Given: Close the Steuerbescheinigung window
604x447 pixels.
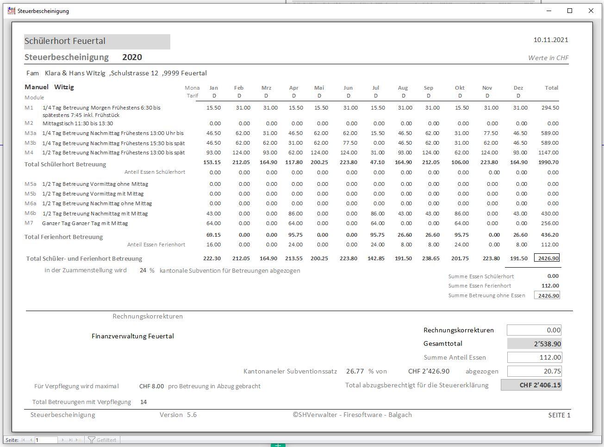Looking at the screenshot, I should coord(591,11).
